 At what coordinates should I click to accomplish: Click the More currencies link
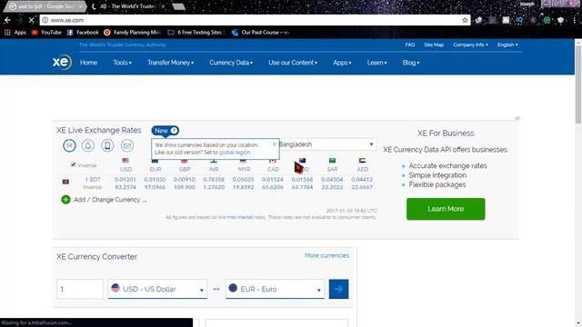326,256
